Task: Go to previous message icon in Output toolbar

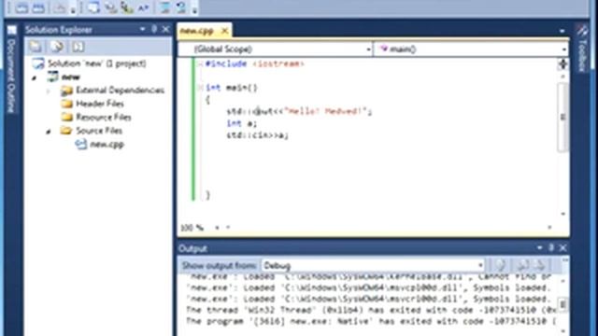Action: tap(522, 265)
